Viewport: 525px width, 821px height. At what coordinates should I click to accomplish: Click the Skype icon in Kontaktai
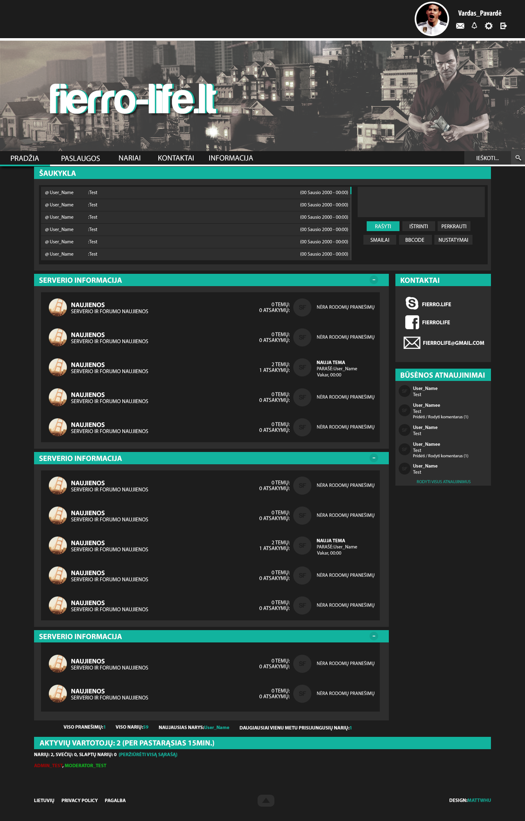(x=412, y=303)
